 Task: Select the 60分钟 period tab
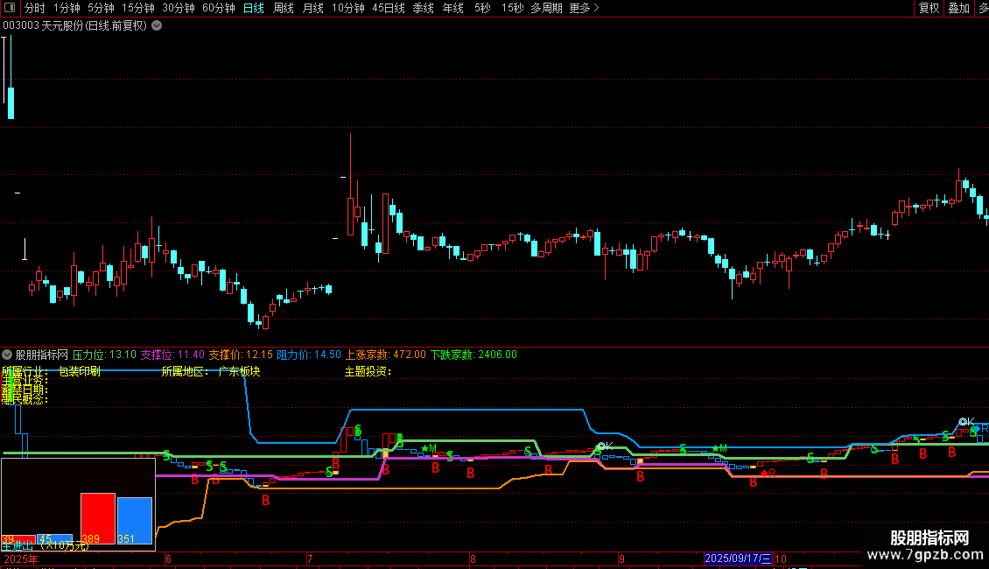pyautogui.click(x=219, y=8)
